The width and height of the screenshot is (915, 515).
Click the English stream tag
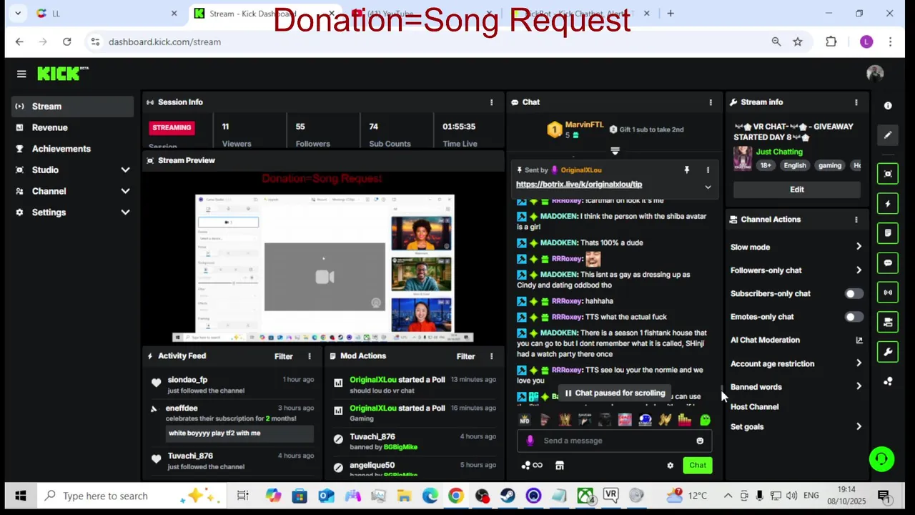(794, 166)
